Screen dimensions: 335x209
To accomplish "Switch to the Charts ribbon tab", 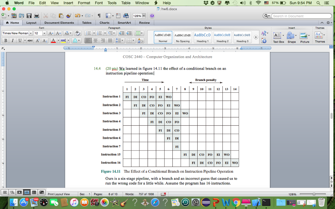I will pyautogui.click(x=104, y=23).
